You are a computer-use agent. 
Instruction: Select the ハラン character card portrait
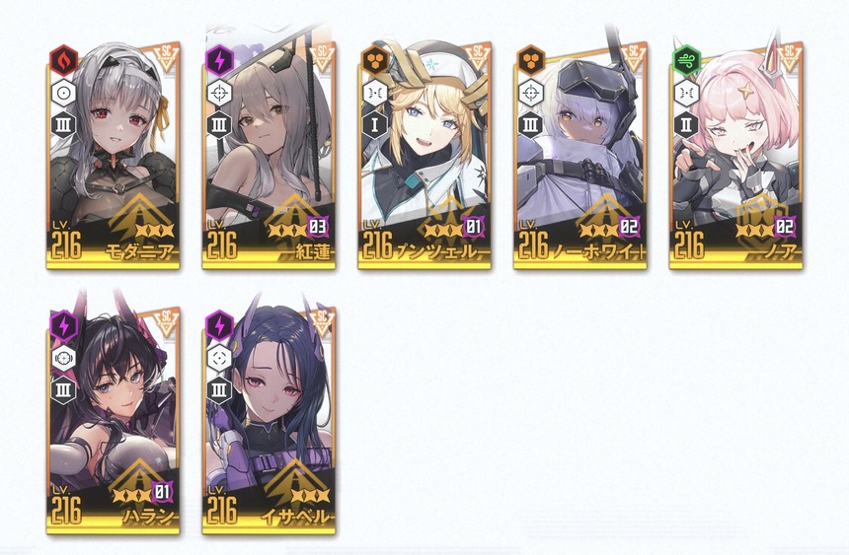coord(114,421)
